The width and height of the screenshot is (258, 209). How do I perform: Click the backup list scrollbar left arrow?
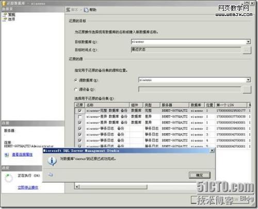[77, 187]
